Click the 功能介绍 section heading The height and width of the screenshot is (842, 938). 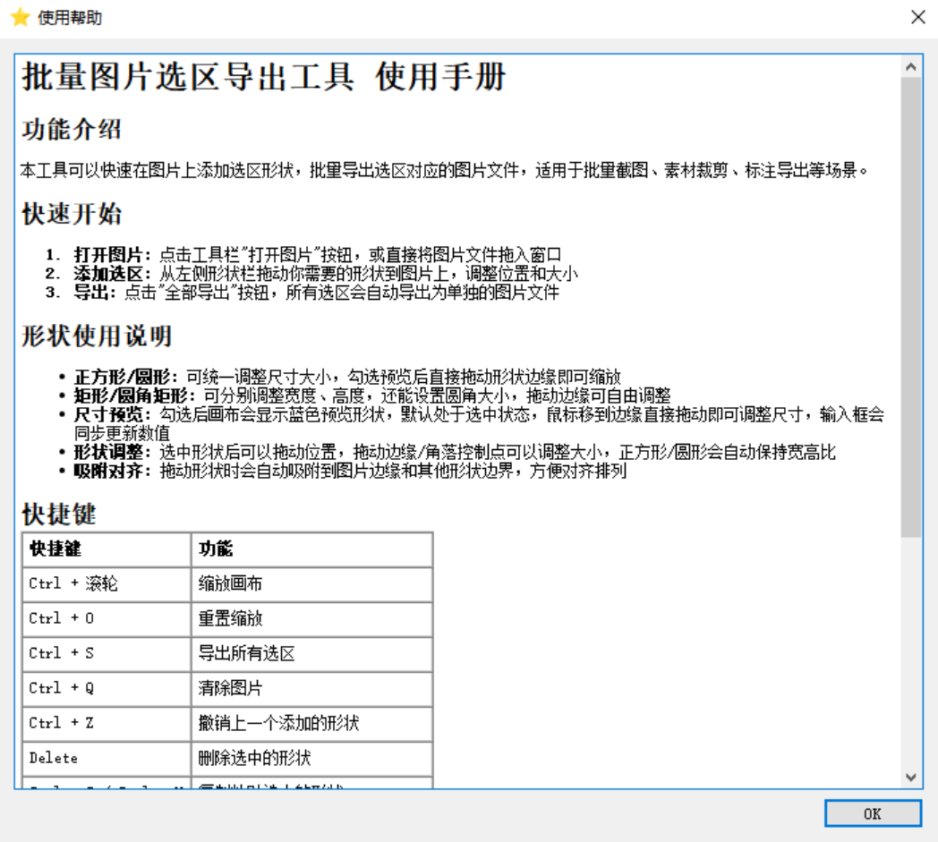pos(72,129)
